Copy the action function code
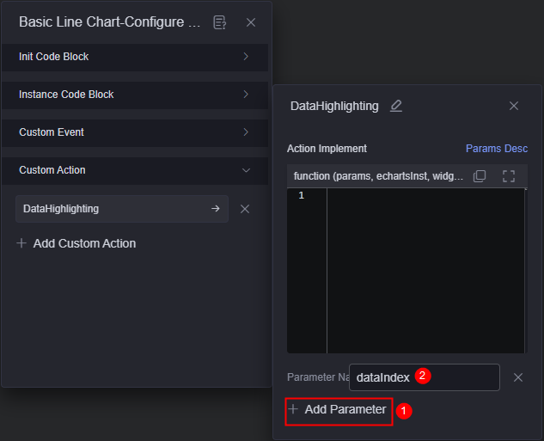The width and height of the screenshot is (544, 441). pos(480,176)
